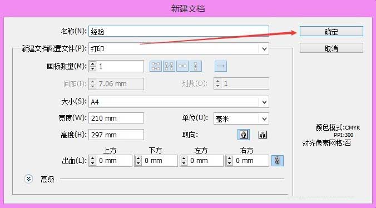Click the PPI:300 text
This screenshot has width=376, height=208.
pyautogui.click(x=343, y=135)
